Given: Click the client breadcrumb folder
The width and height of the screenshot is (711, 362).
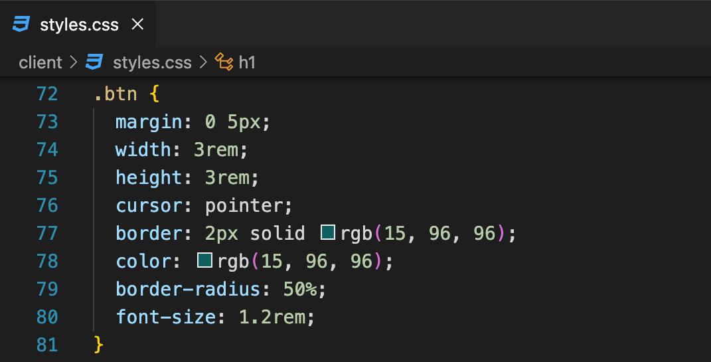Looking at the screenshot, I should coord(40,62).
